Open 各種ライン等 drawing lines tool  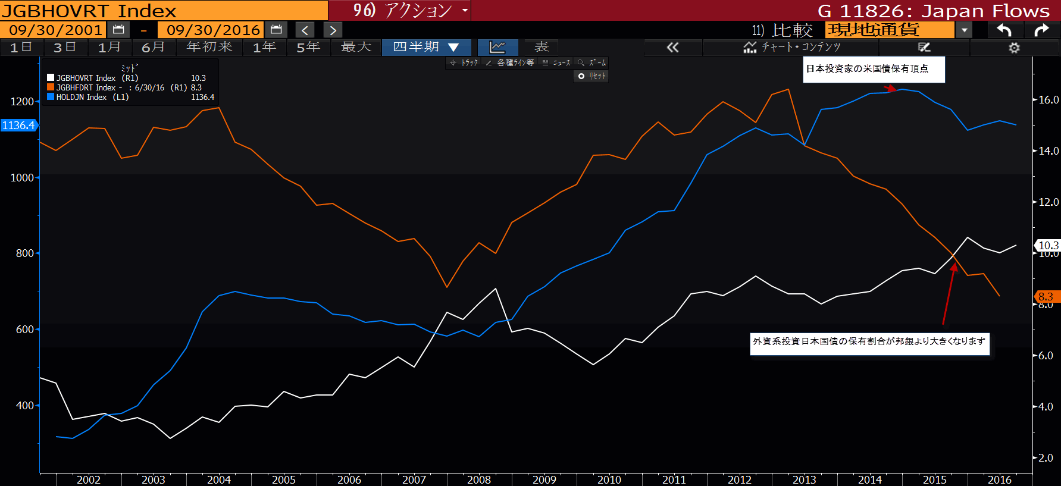coord(511,62)
